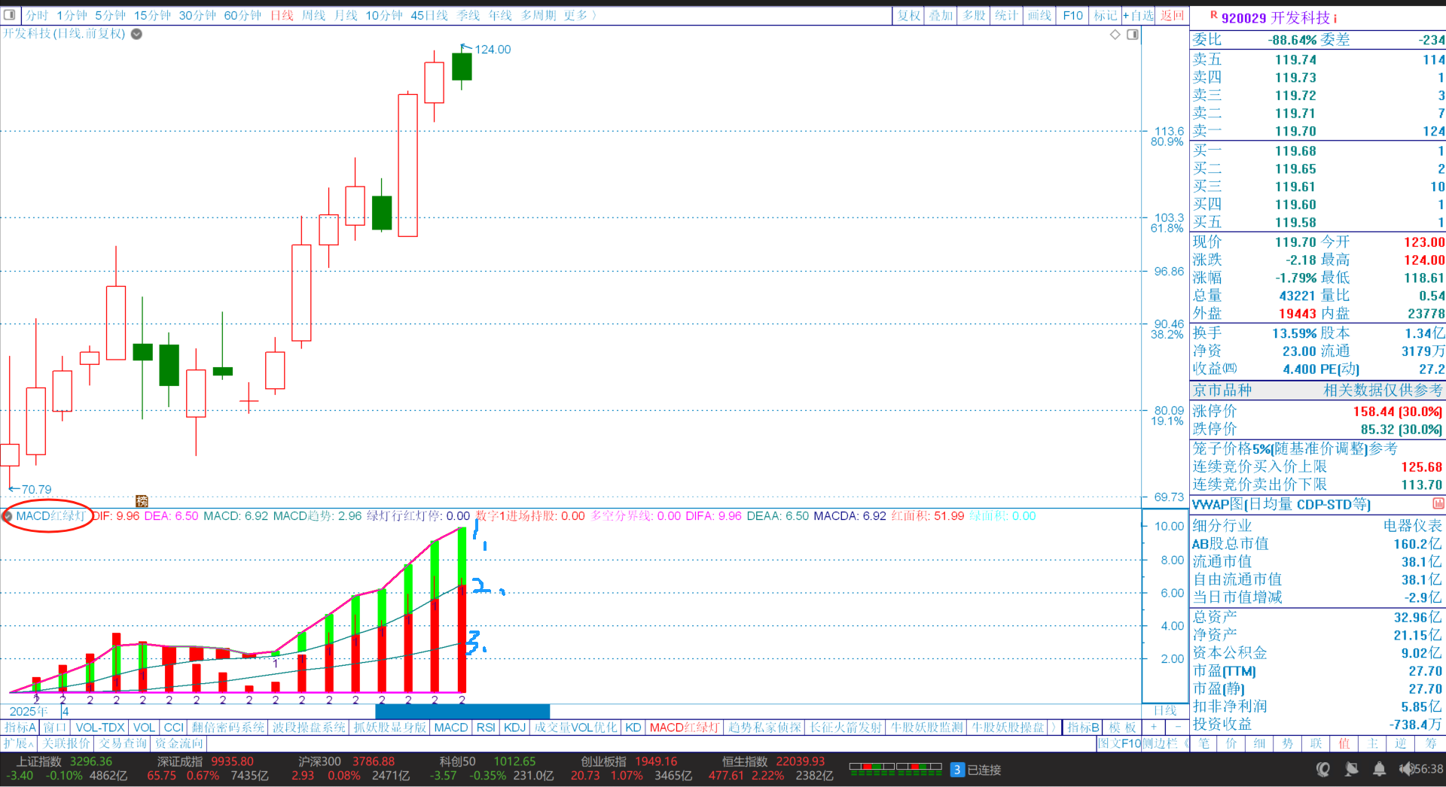Open the 多周期 multi-period view
1446x787 pixels.
click(x=538, y=15)
